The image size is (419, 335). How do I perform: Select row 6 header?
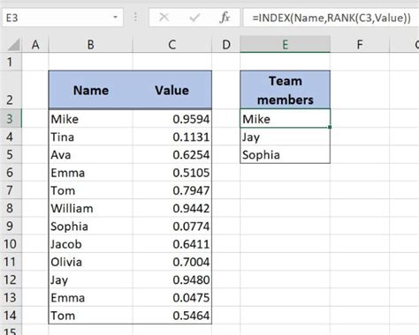click(11, 173)
